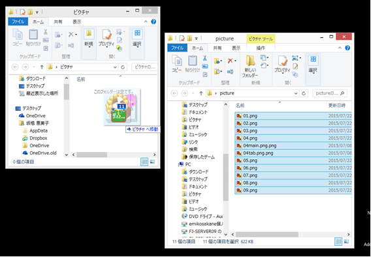Screen dimensions: 371x257
Task: Open ファイル tab in picture window
Action: 177,48
